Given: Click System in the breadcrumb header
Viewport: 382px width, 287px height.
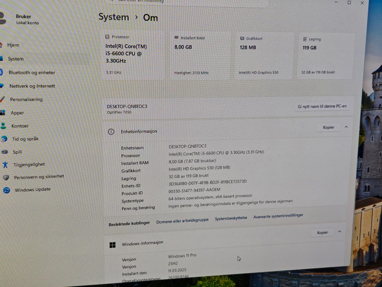Looking at the screenshot, I should tap(113, 17).
